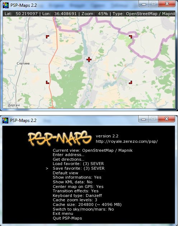Close the menu window
This screenshot has width=178, height=226.
[x=167, y=119]
